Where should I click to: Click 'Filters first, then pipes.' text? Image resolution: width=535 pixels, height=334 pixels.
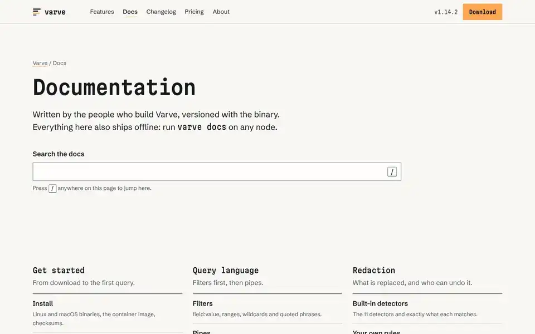228,283
